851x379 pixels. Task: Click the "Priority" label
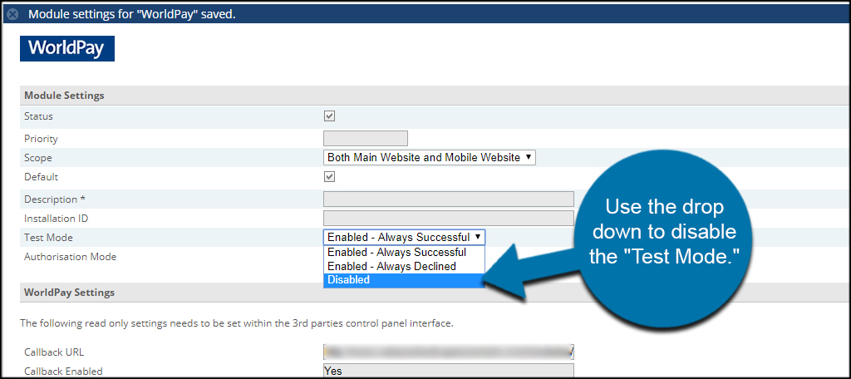click(x=41, y=139)
